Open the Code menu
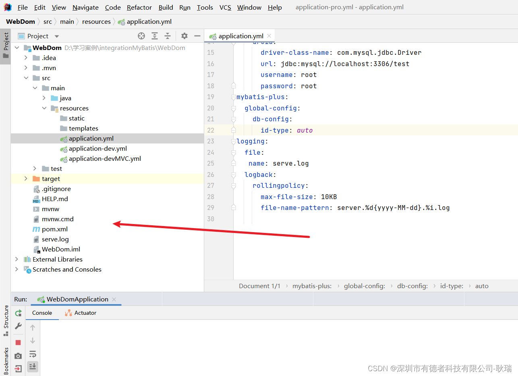Viewport: 518px width, 376px height. pyautogui.click(x=113, y=7)
